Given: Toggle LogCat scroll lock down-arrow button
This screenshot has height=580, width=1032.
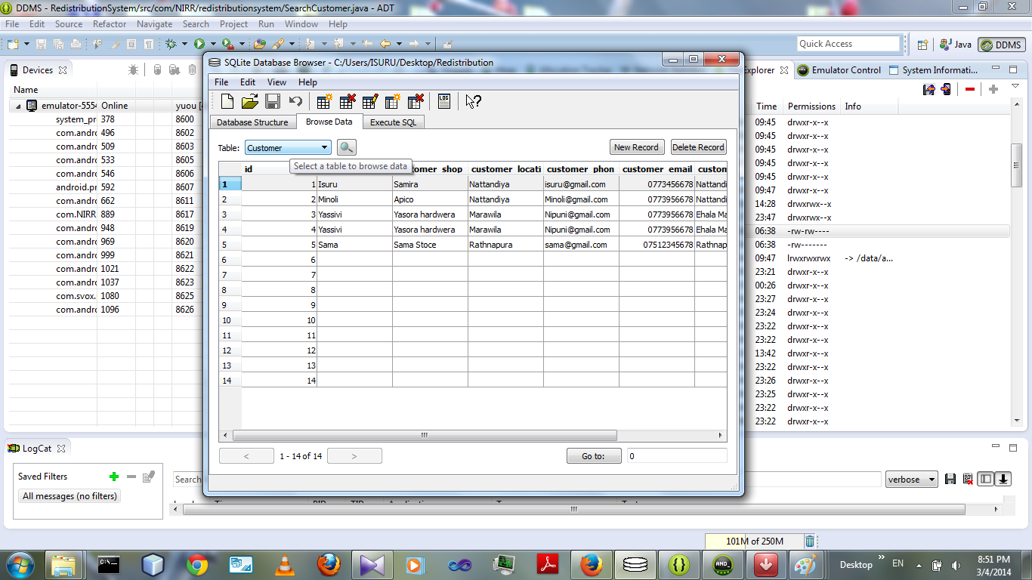Looking at the screenshot, I should click(x=1003, y=479).
